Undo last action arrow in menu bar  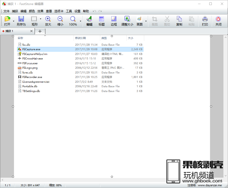[x=94, y=11]
